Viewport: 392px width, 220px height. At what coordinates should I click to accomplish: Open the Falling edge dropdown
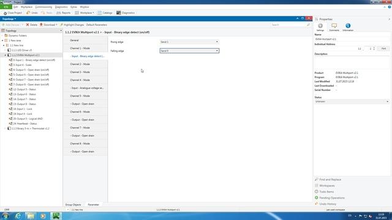[x=189, y=51]
